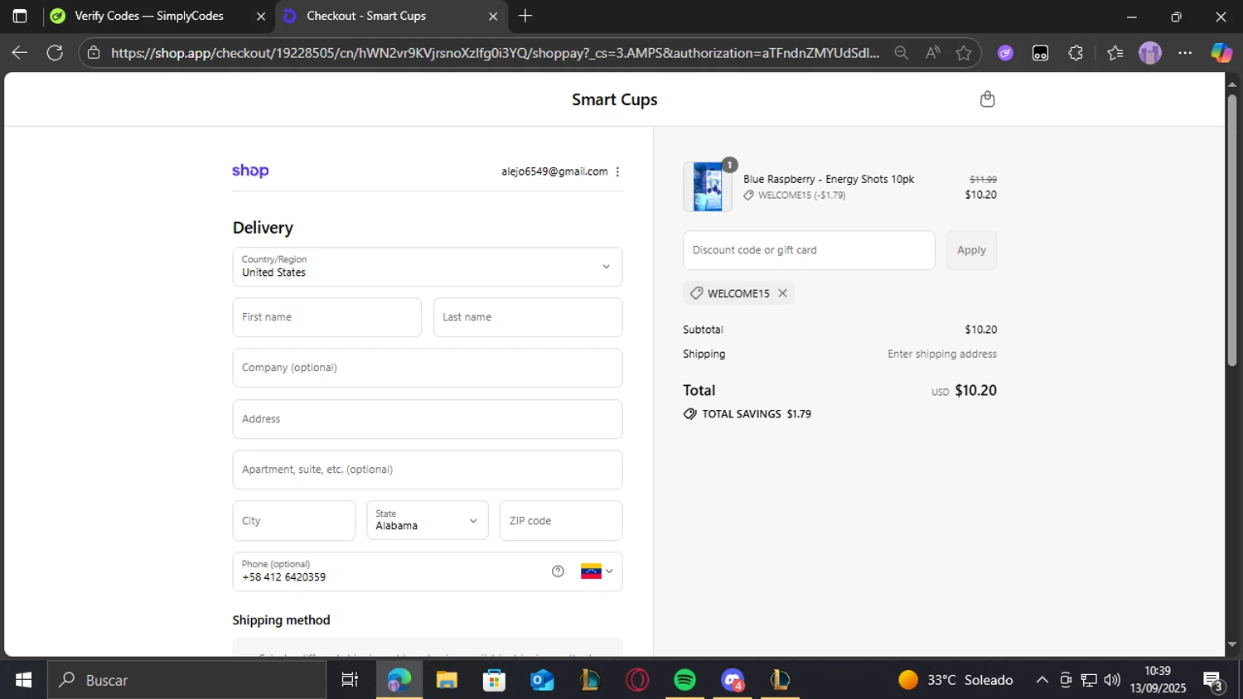Open Opera browser from the taskbar

coord(637,680)
